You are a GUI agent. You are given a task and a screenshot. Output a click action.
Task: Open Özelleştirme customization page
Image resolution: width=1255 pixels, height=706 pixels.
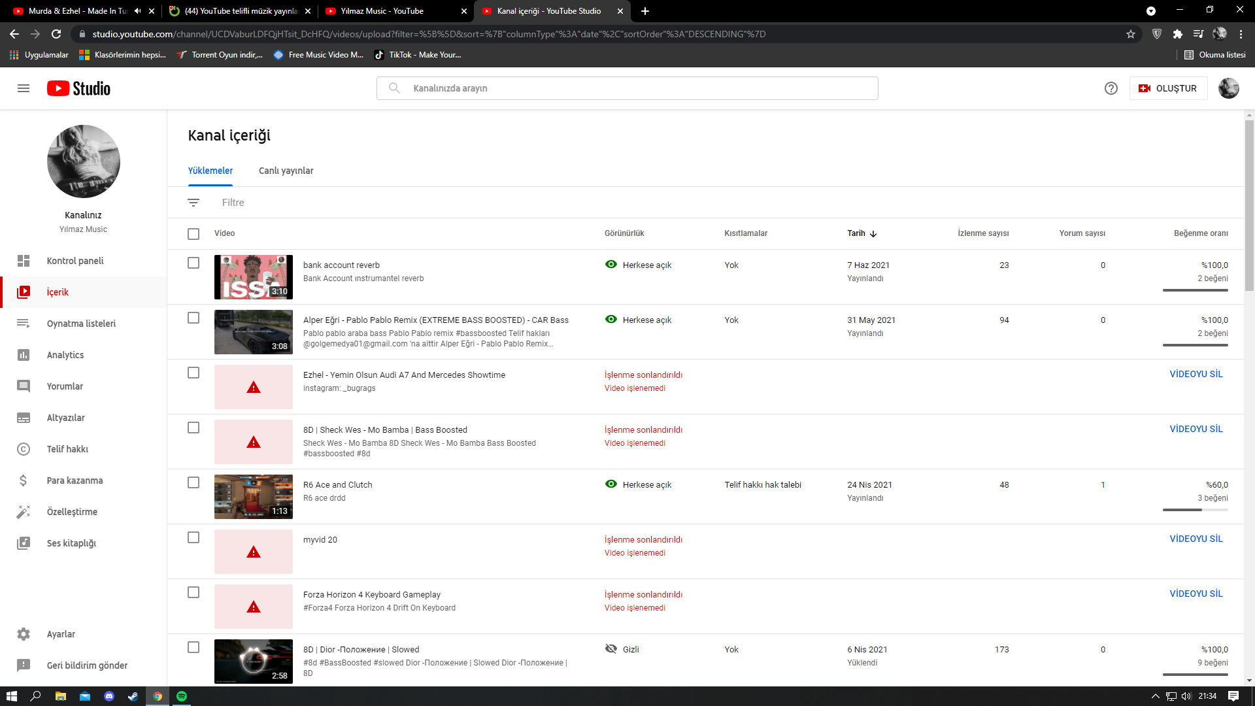coord(72,512)
